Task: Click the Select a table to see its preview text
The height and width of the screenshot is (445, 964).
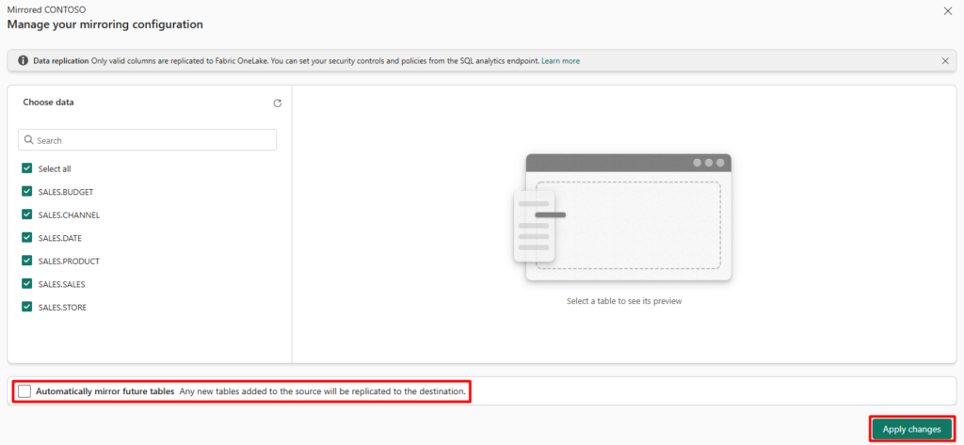Action: pyautogui.click(x=624, y=302)
